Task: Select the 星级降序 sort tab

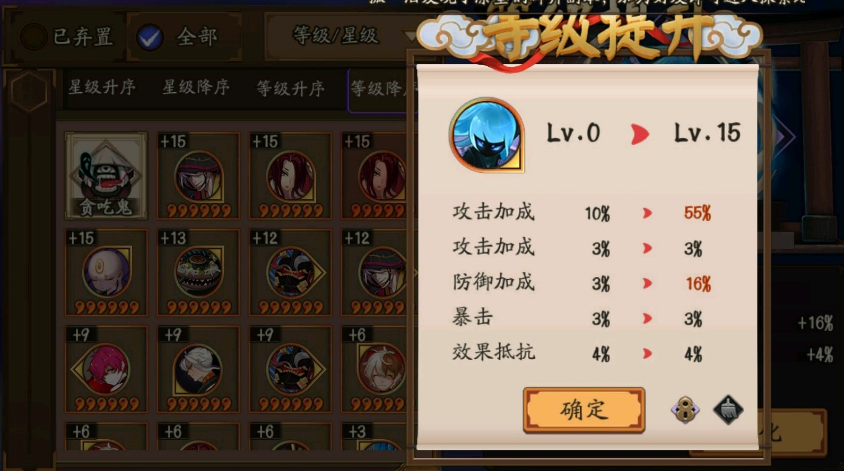Action: [196, 87]
